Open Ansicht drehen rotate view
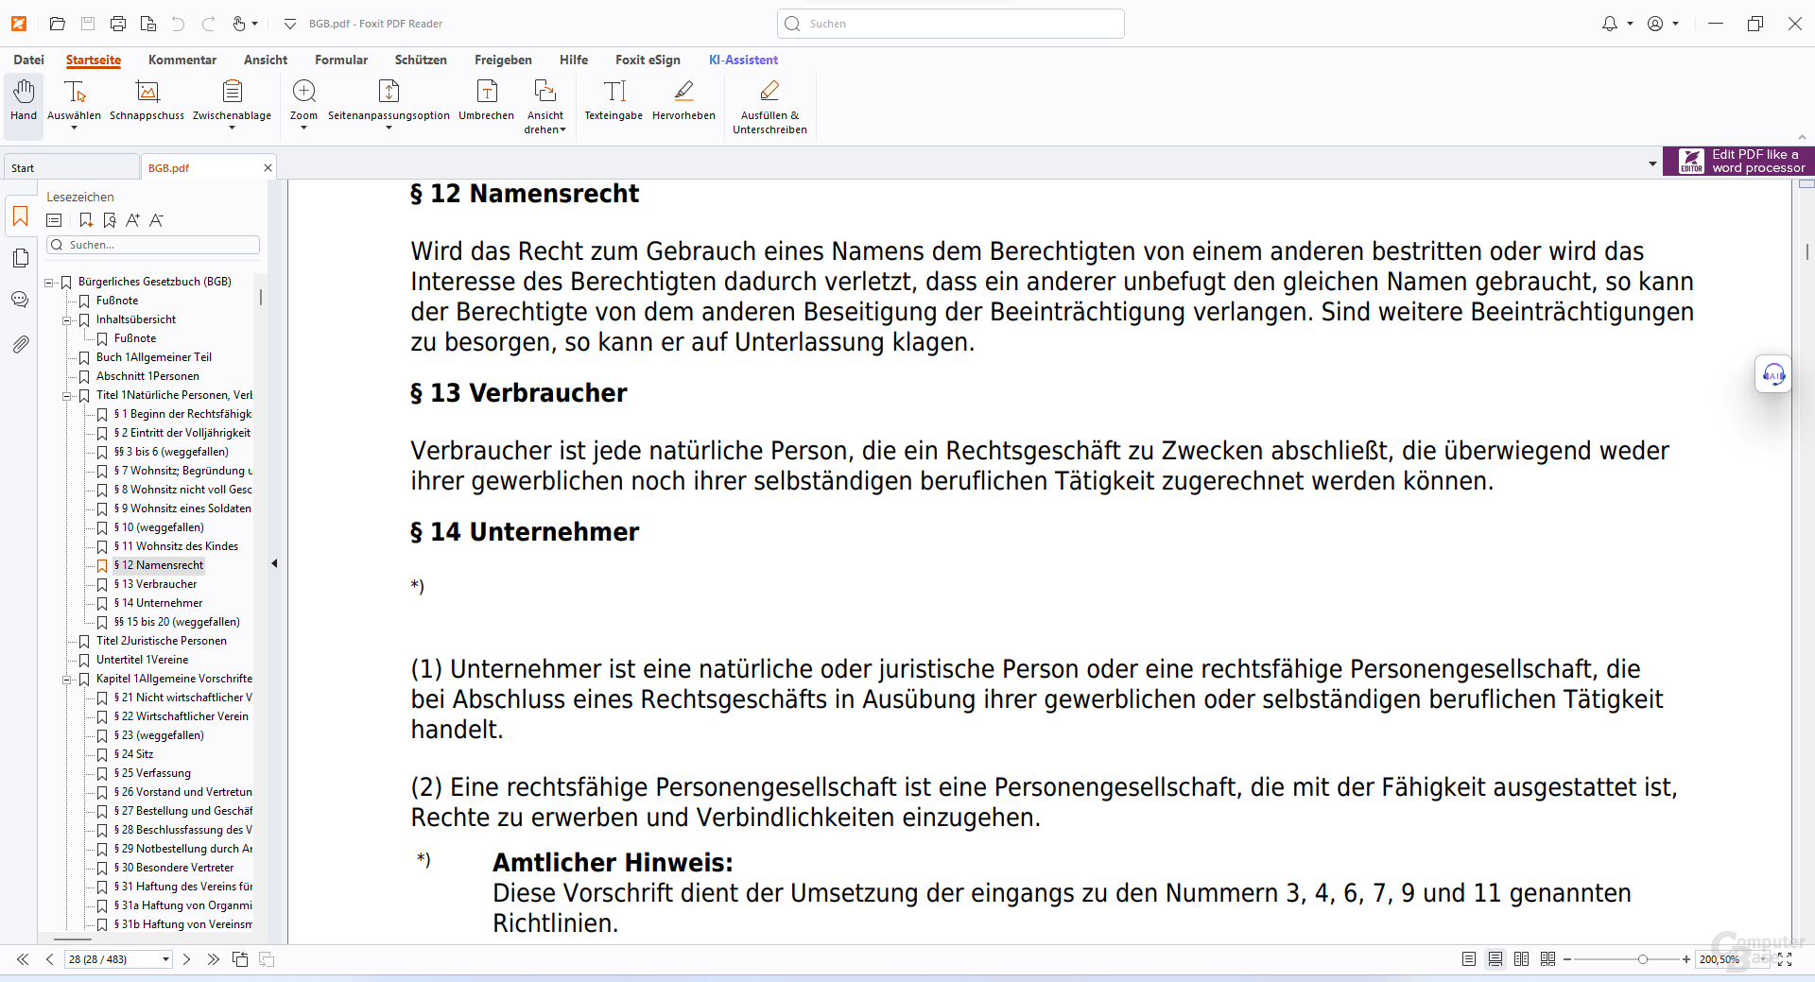The height and width of the screenshot is (982, 1815). click(x=544, y=106)
